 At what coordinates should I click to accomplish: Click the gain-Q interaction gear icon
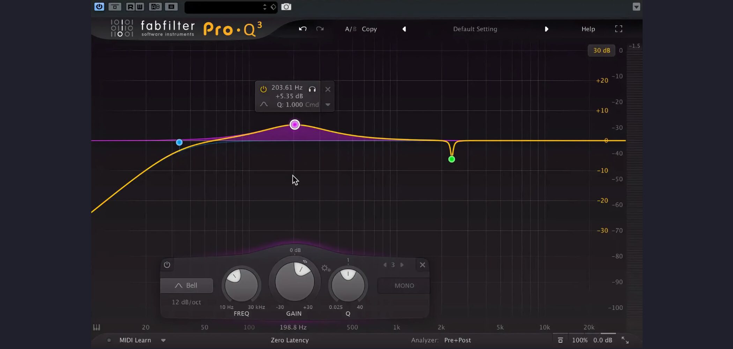[326, 268]
